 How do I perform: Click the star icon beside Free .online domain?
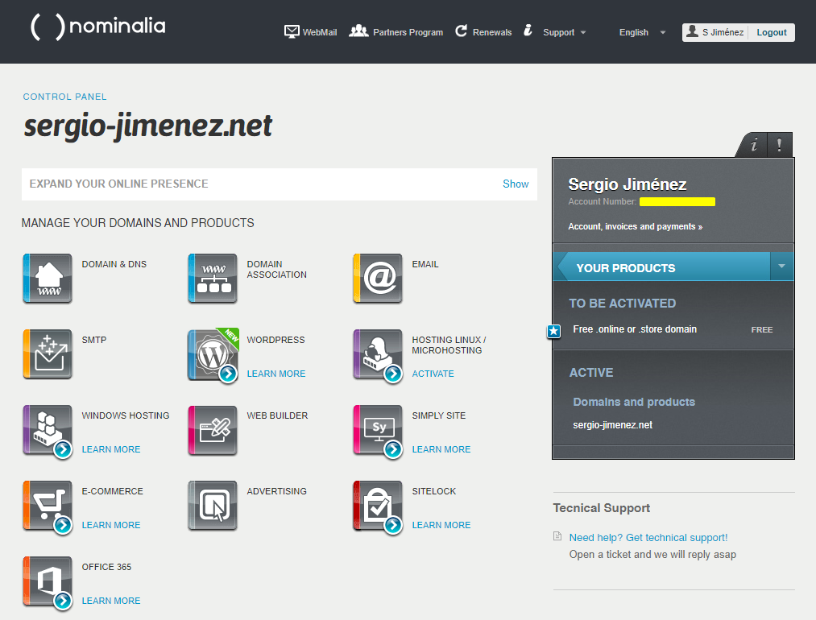[553, 331]
